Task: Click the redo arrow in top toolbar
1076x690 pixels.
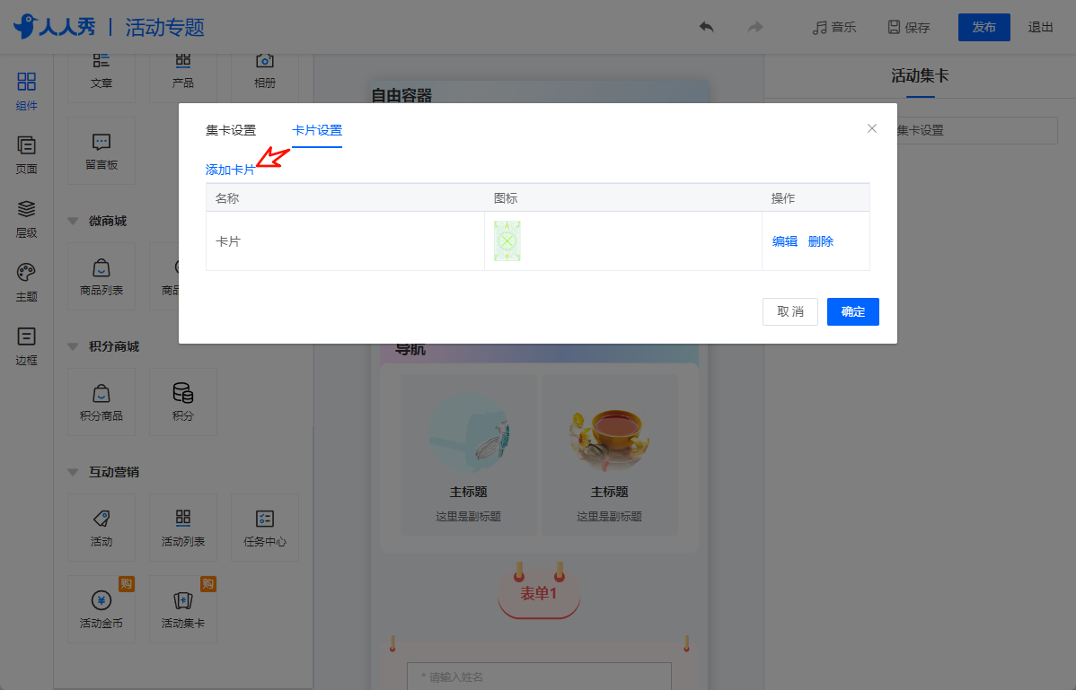Action: (x=755, y=28)
